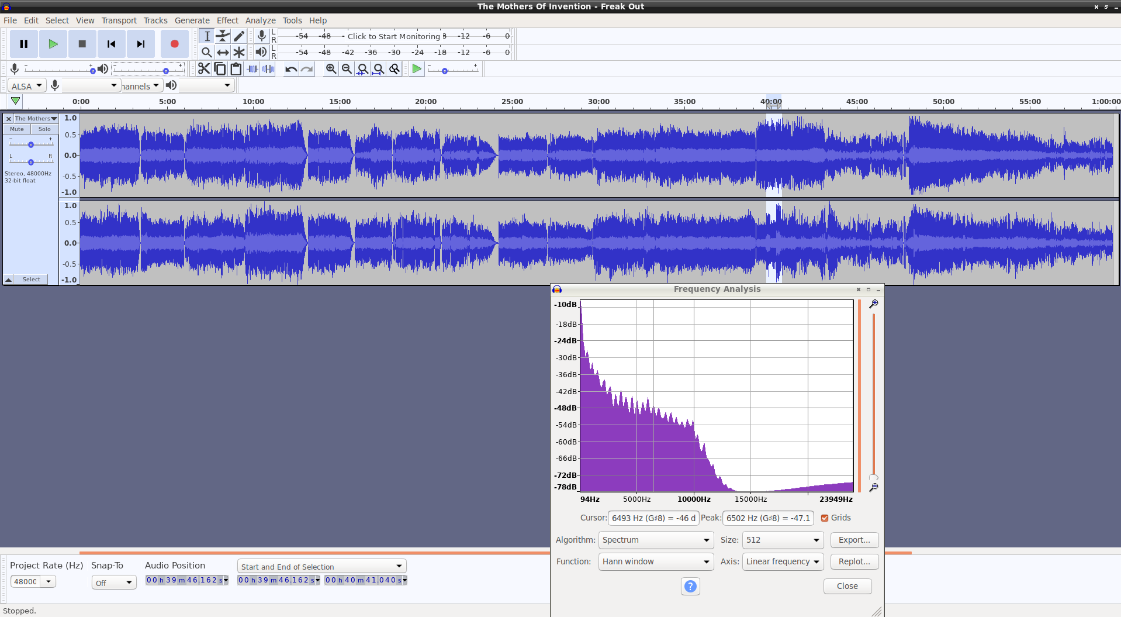Click the Redo arrow icon
Image resolution: width=1121 pixels, height=617 pixels.
click(307, 69)
